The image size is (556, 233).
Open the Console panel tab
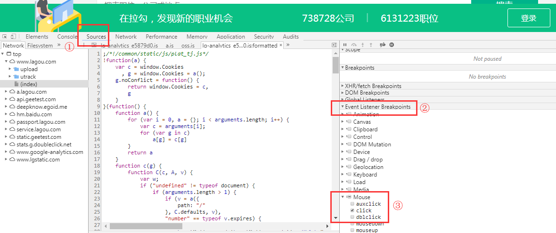click(67, 36)
